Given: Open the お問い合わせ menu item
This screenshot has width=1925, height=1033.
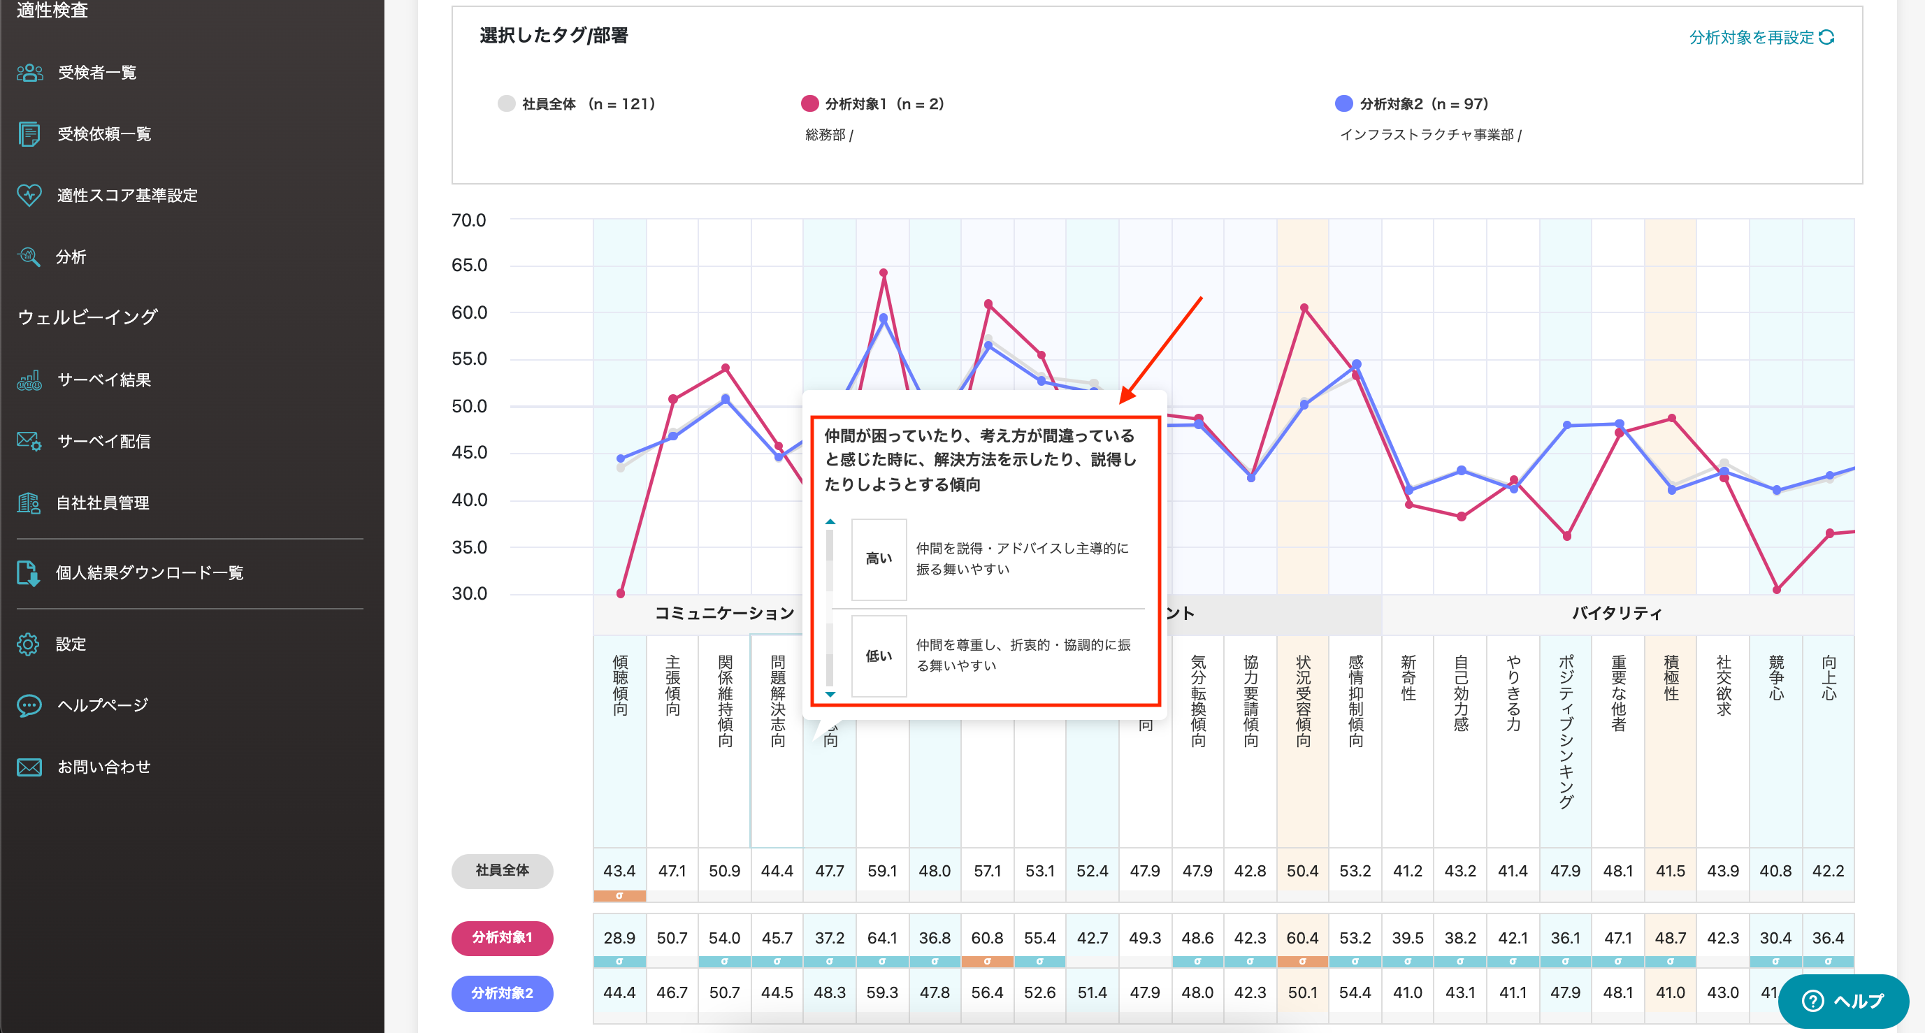Looking at the screenshot, I should tap(103, 767).
